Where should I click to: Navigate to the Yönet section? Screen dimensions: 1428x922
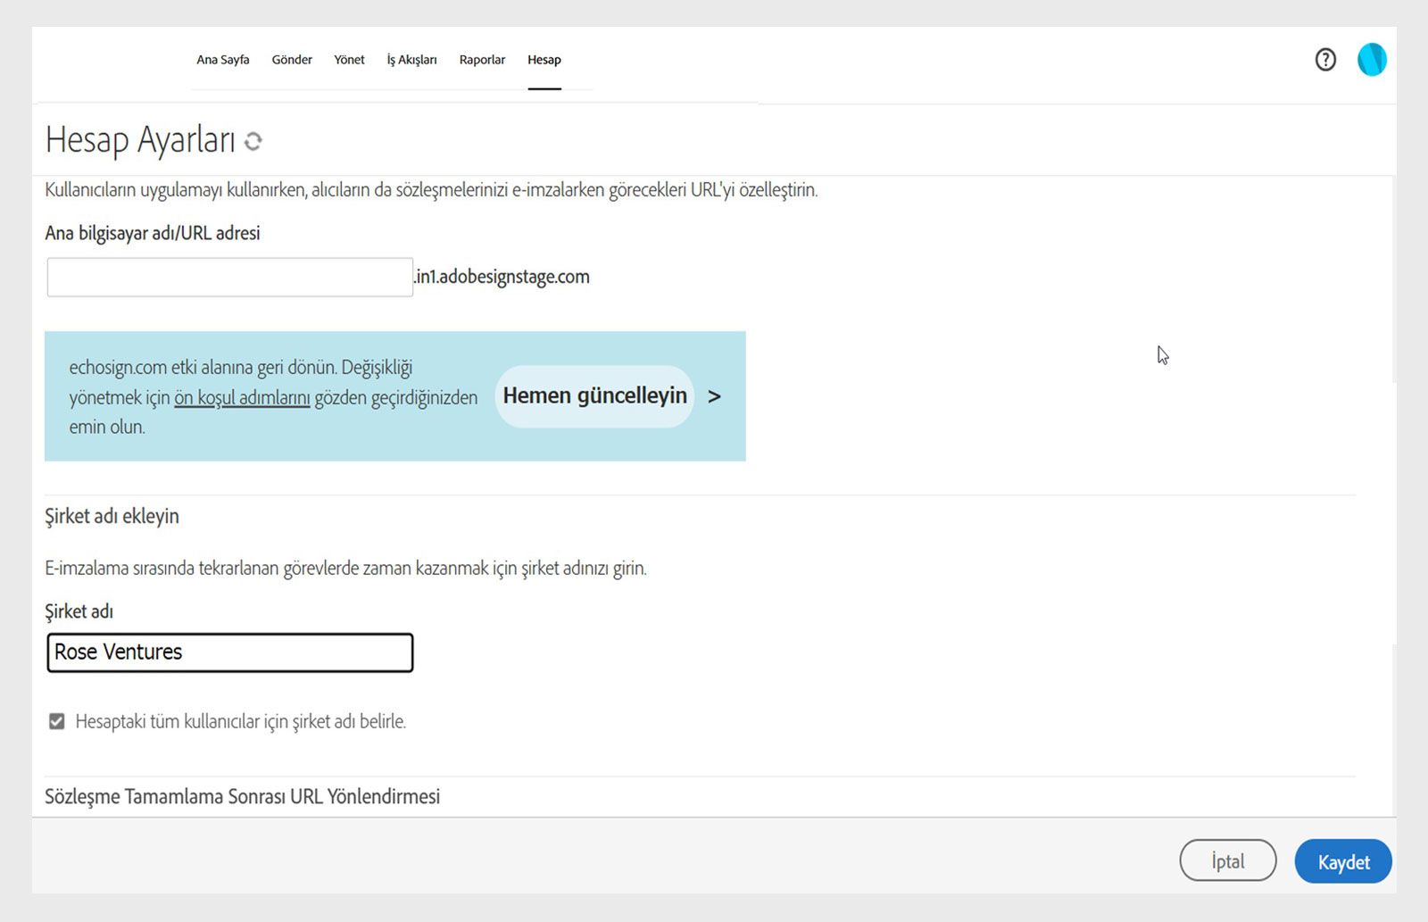pos(349,59)
